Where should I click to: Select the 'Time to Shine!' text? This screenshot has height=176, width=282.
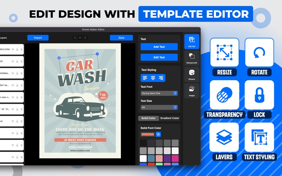(80, 125)
